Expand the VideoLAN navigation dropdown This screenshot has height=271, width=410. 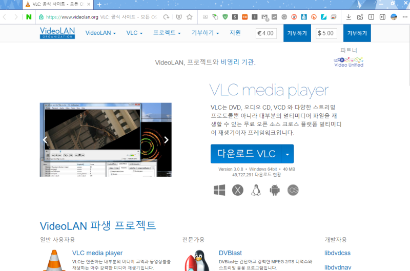[x=100, y=33]
